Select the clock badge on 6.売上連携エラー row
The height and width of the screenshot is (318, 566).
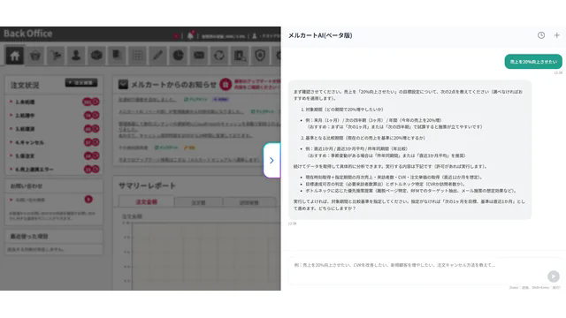pos(96,169)
